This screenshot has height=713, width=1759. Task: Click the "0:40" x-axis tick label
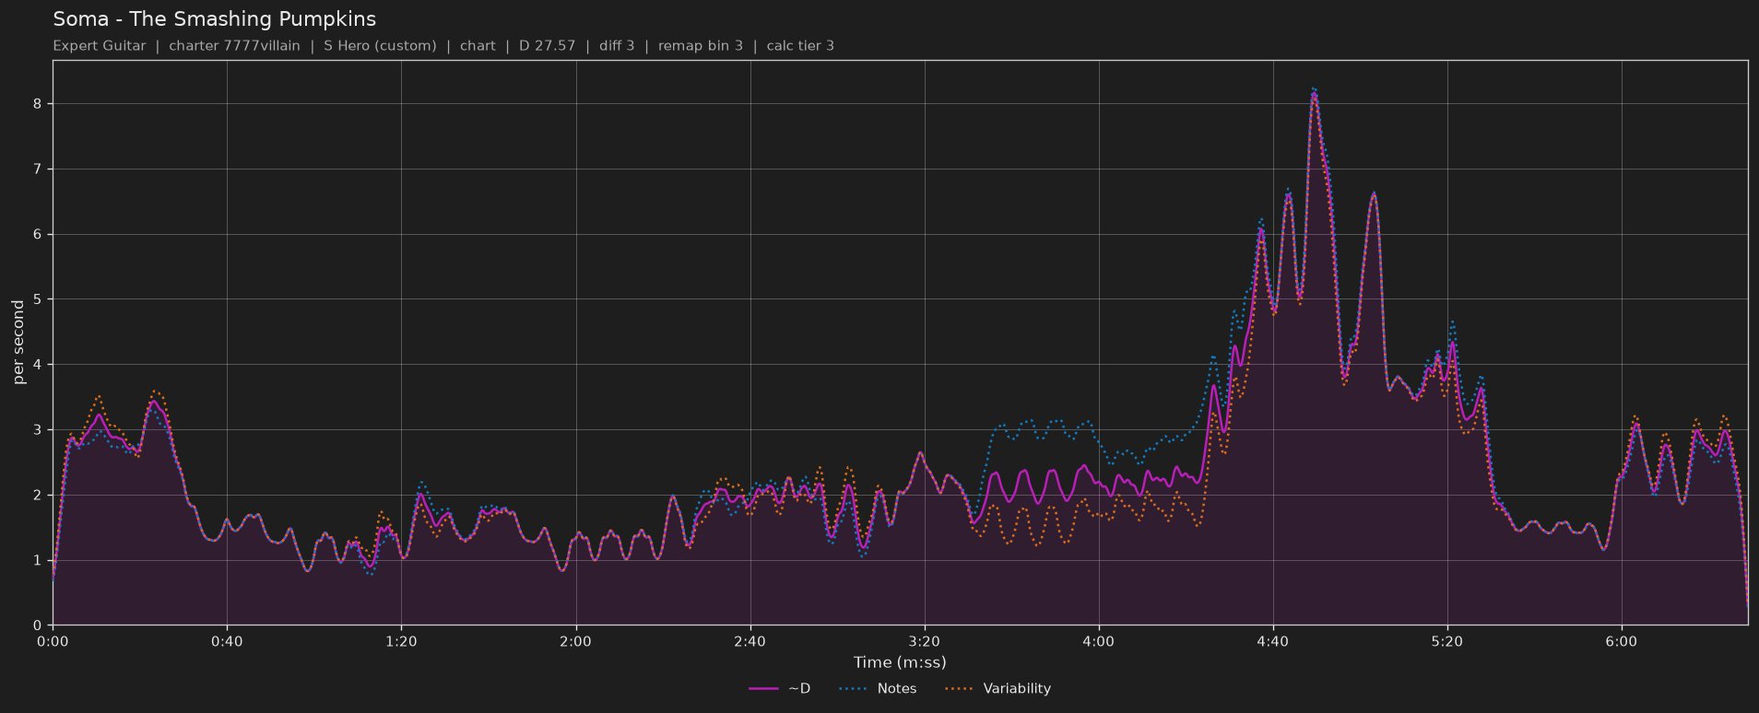227,641
